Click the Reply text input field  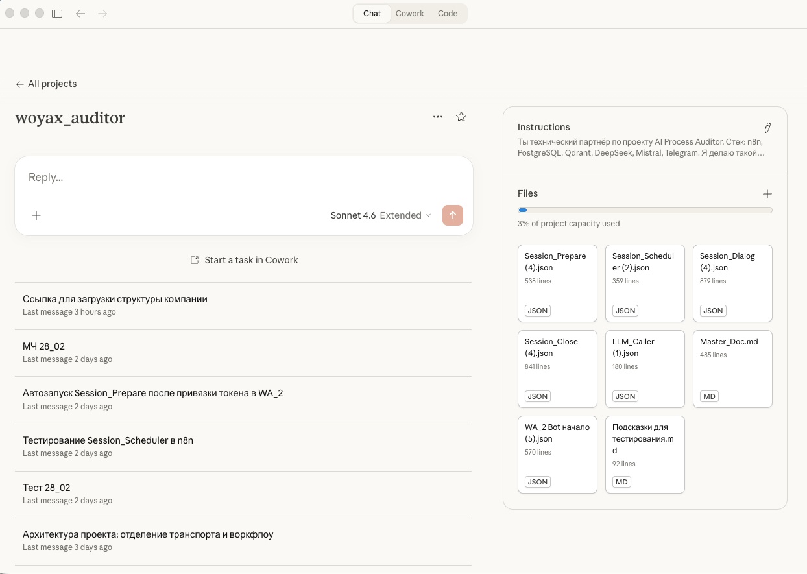click(x=243, y=178)
